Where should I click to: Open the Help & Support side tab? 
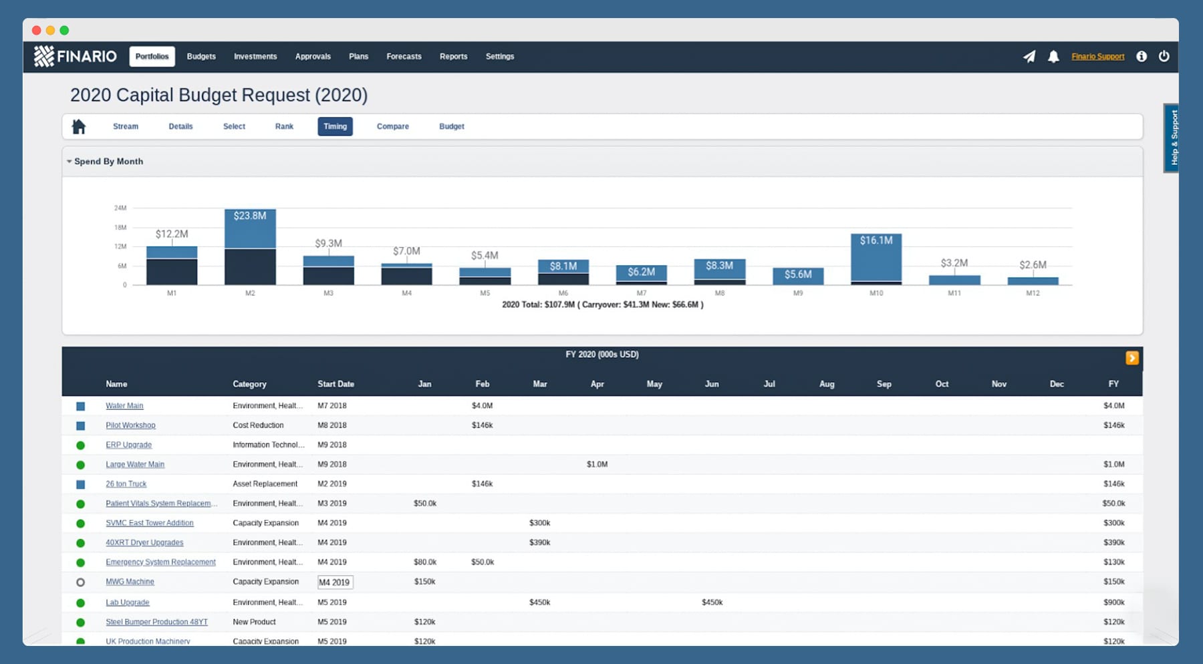click(1172, 138)
